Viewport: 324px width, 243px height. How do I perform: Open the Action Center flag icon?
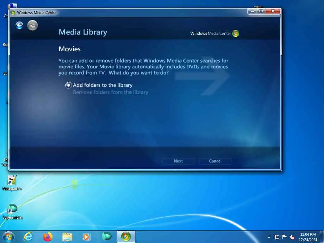pyautogui.click(x=284, y=237)
